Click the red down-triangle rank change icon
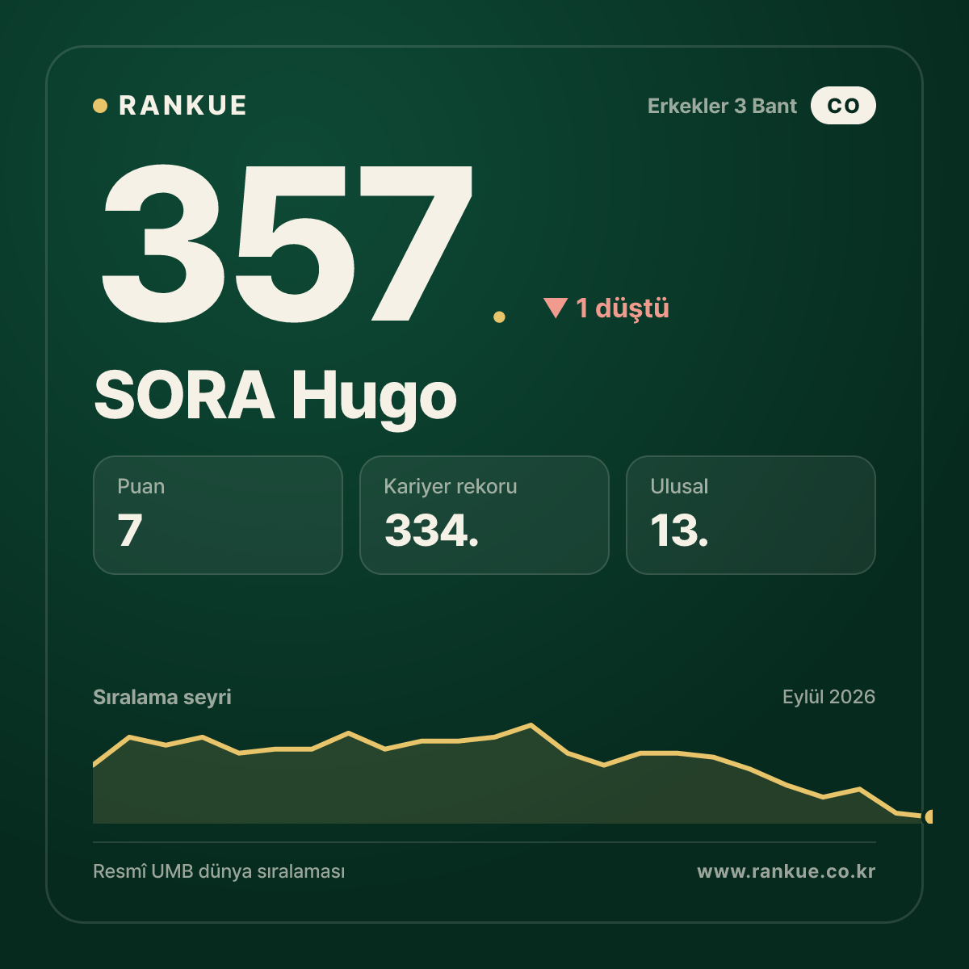 click(556, 308)
